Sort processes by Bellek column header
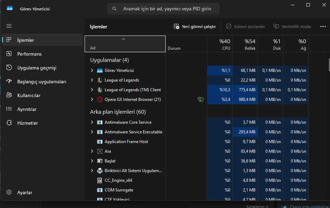 click(x=245, y=44)
